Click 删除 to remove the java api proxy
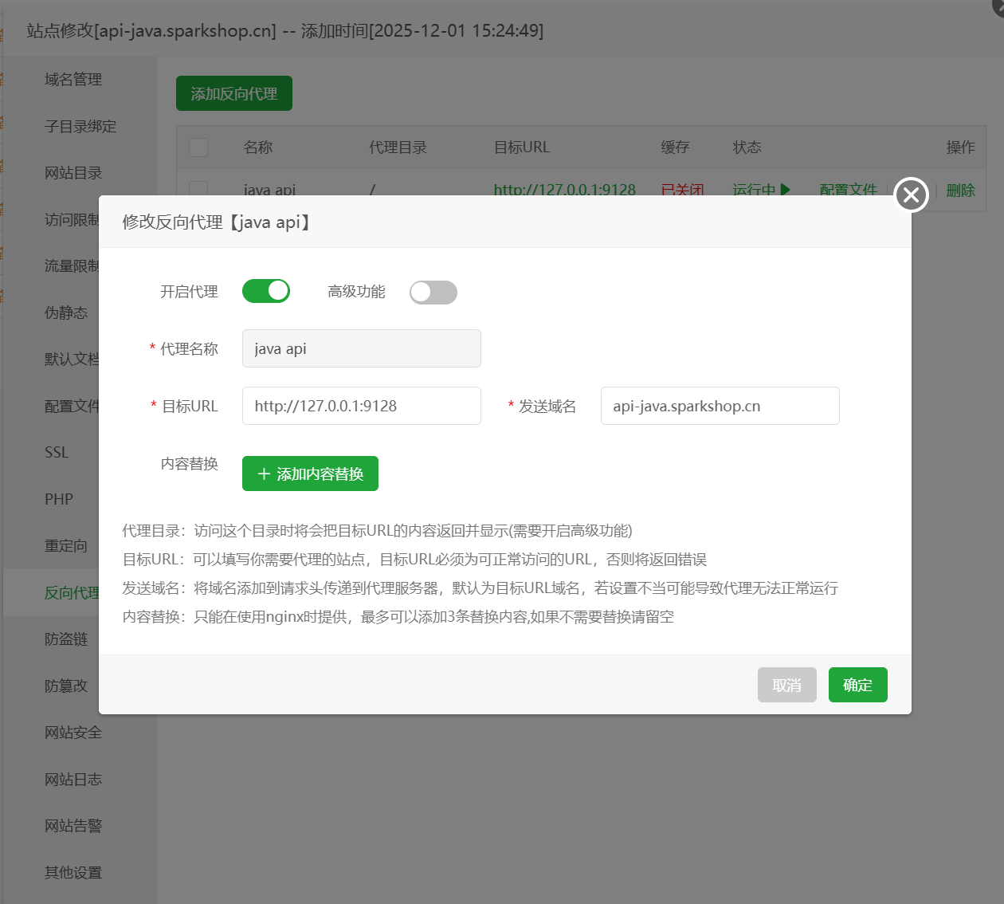The height and width of the screenshot is (904, 1004). coord(960,191)
